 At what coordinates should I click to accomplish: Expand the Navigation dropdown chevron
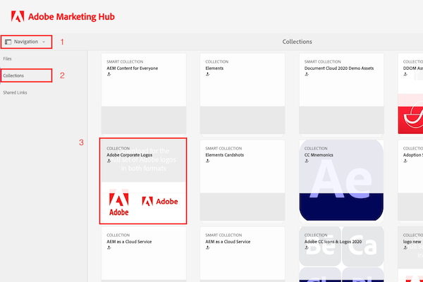(44, 42)
